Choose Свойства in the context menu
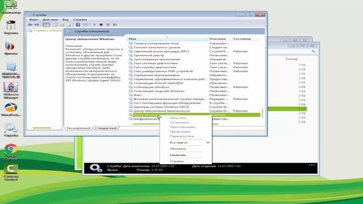Screen dimensions: 363x204 point(178,155)
